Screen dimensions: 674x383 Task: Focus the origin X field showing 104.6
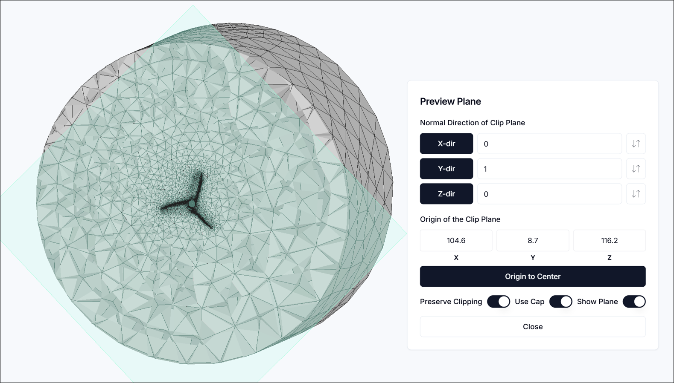pos(456,241)
